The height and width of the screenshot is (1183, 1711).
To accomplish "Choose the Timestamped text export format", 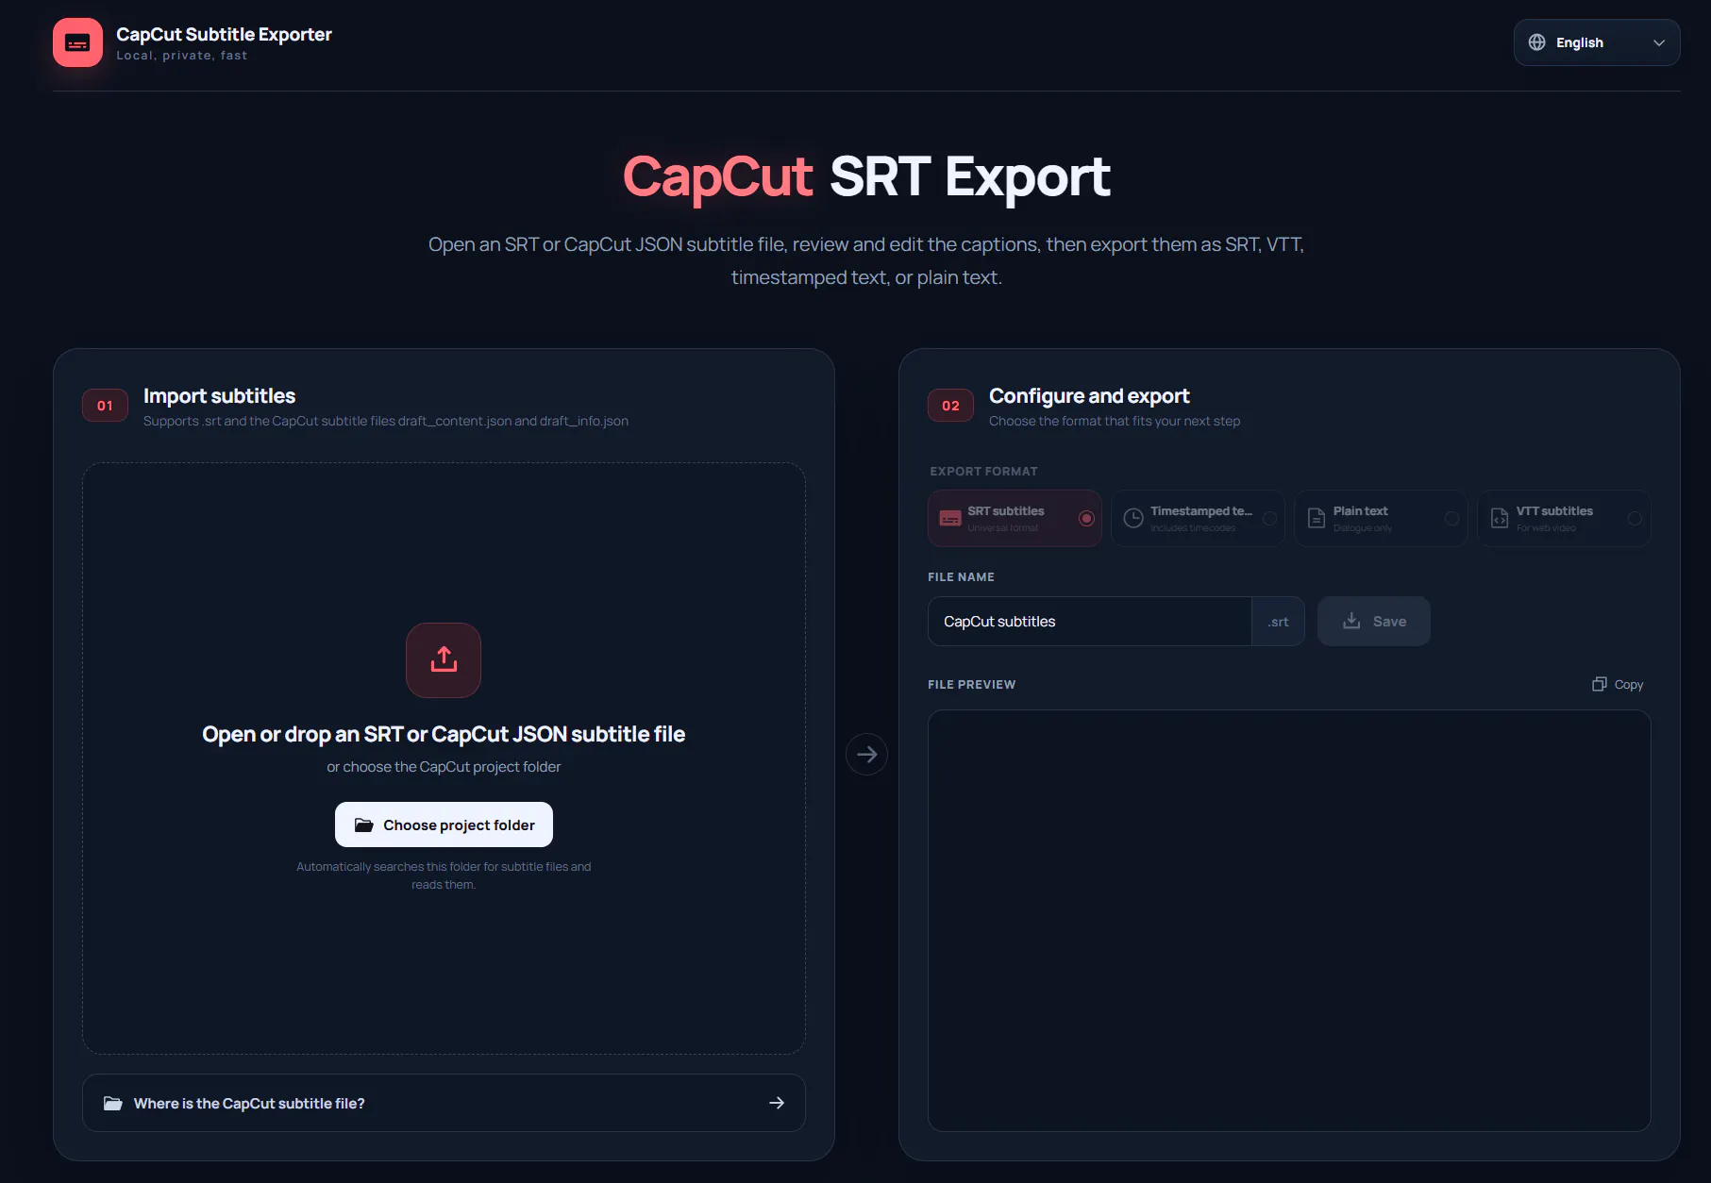I will point(1198,518).
